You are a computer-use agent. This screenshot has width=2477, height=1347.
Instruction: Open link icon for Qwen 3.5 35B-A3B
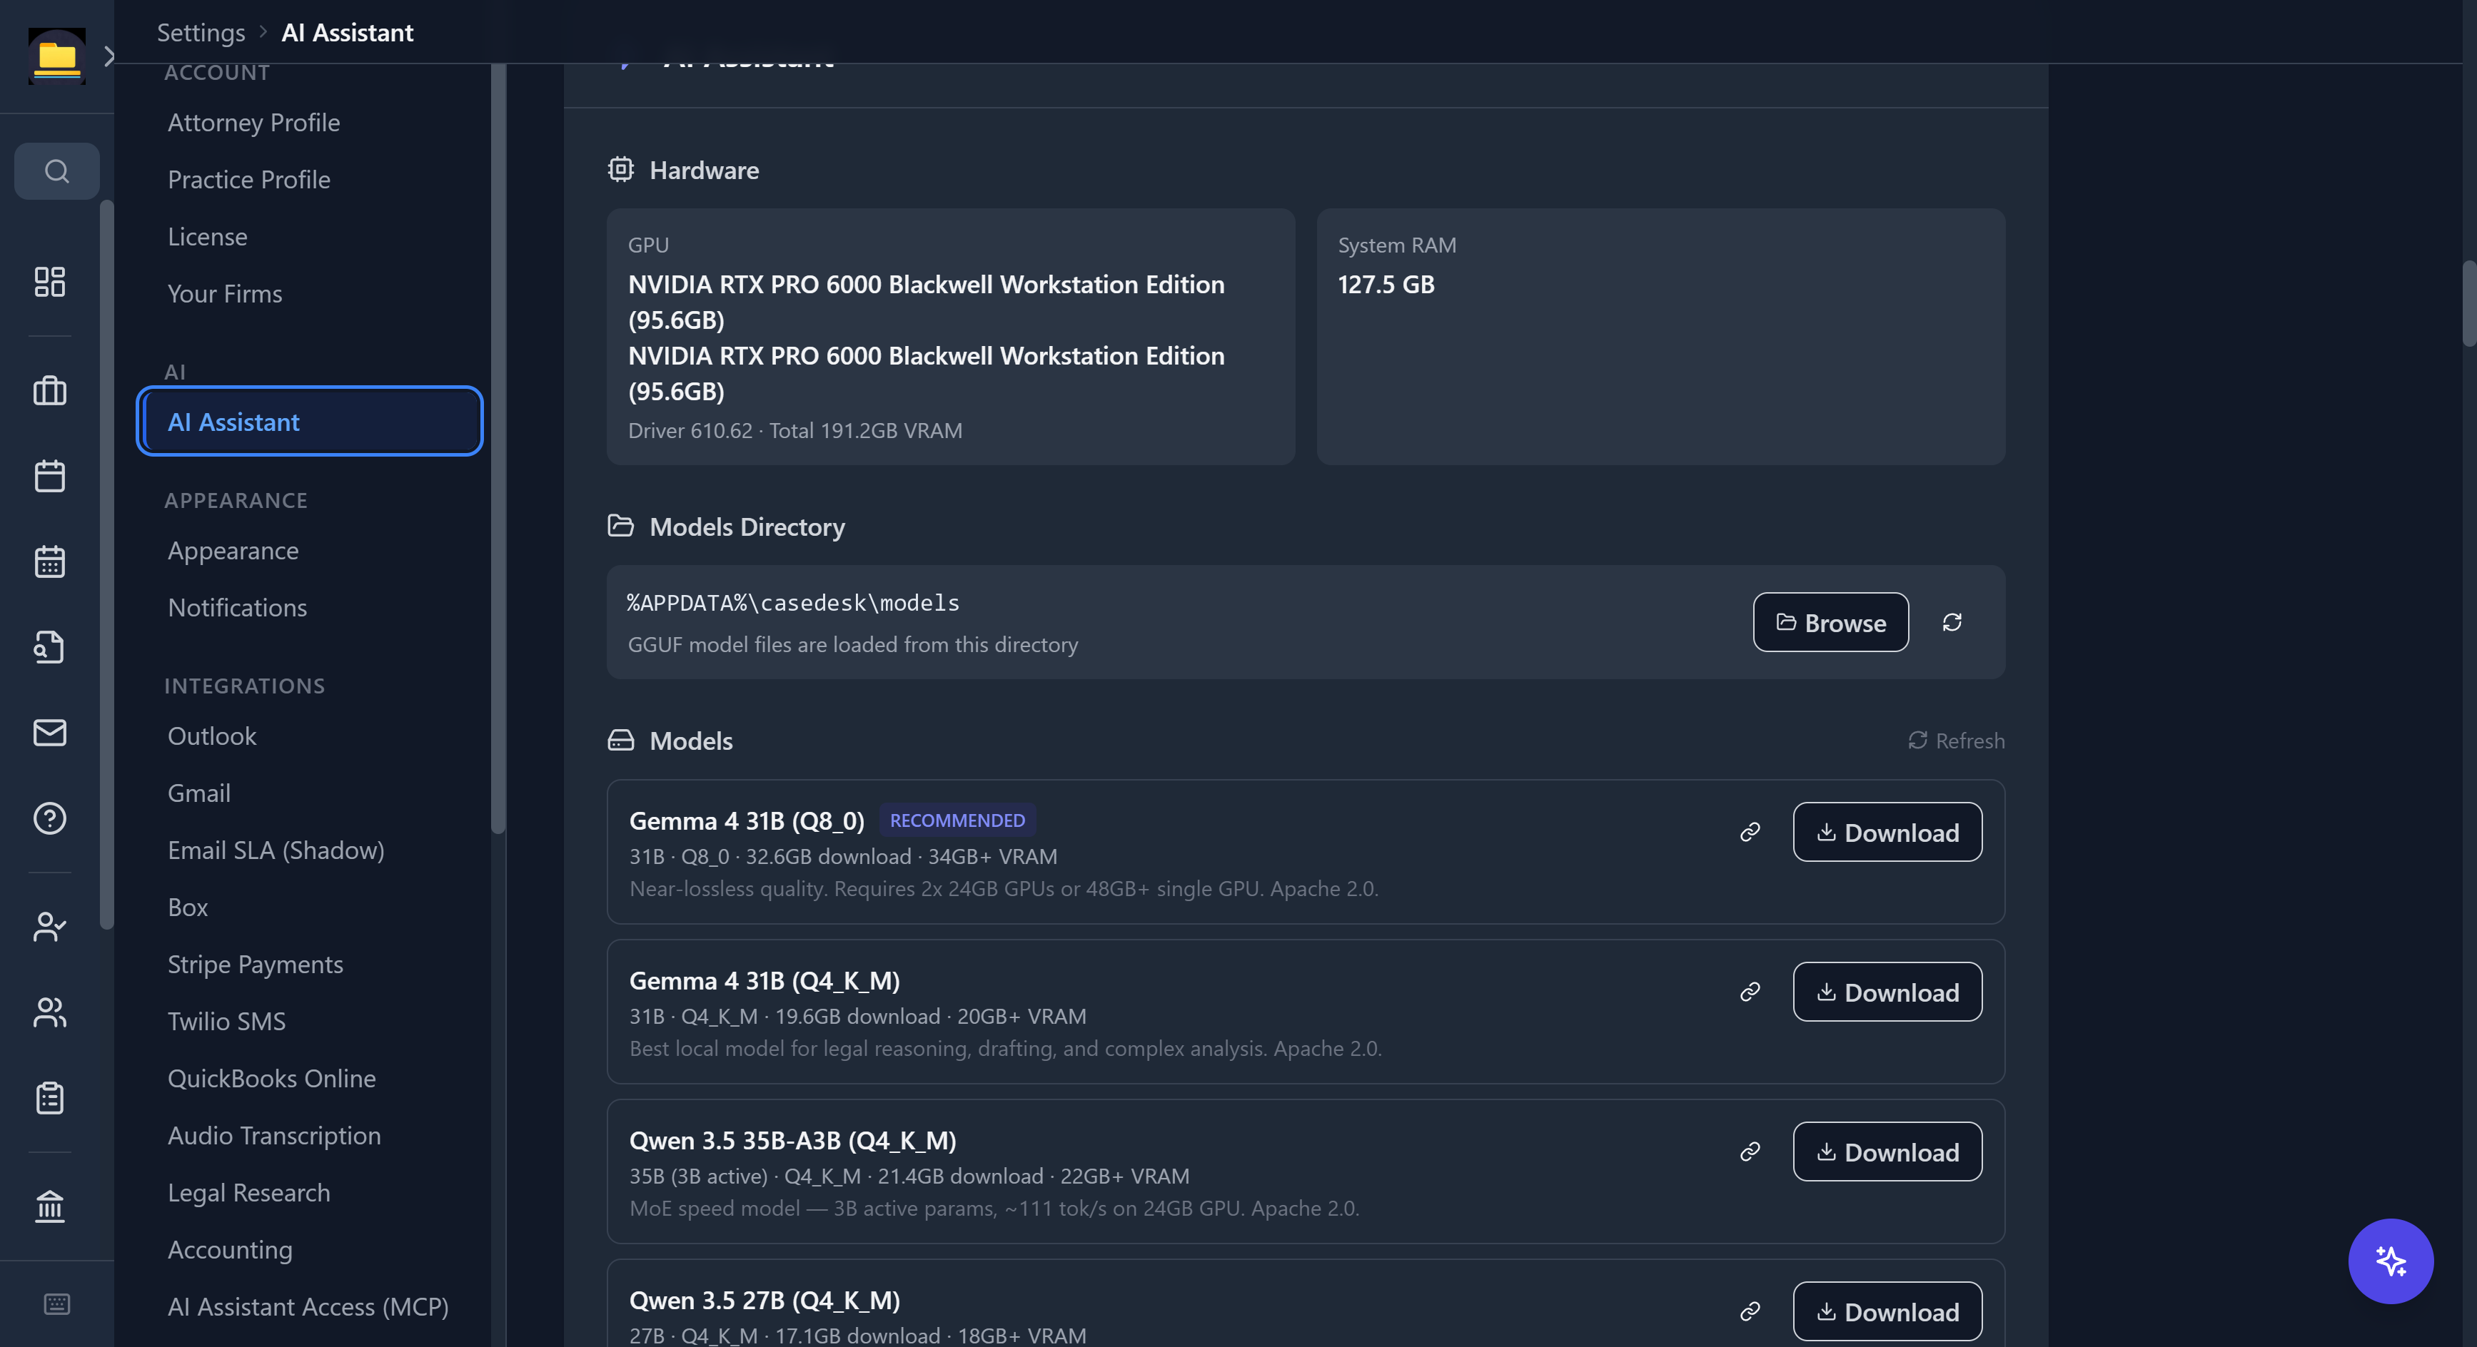pos(1750,1152)
